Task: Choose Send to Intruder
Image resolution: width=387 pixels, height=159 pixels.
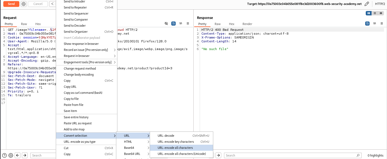Action: pos(86,2)
